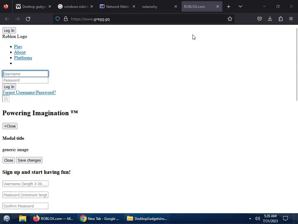Open the Start menu orb
This screenshot has width=298, height=224.
coord(7,218)
